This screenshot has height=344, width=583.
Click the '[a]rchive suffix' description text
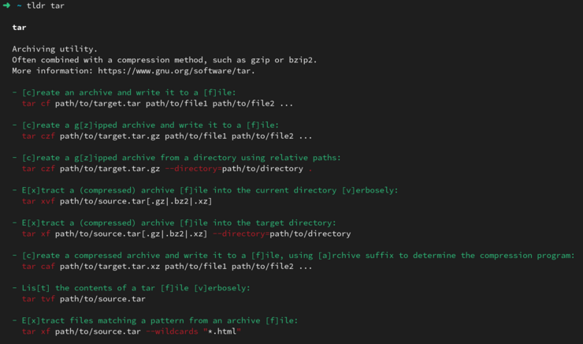355,256
